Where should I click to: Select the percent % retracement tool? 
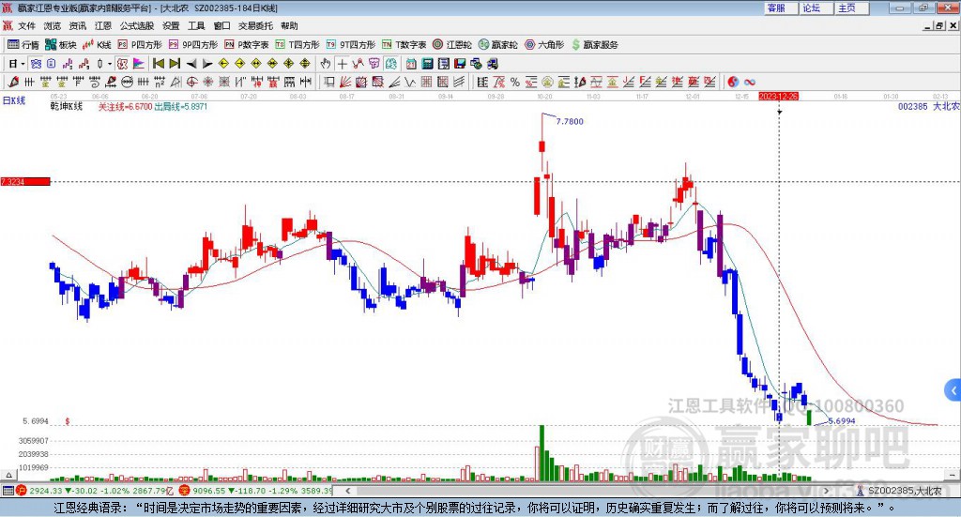click(x=515, y=82)
